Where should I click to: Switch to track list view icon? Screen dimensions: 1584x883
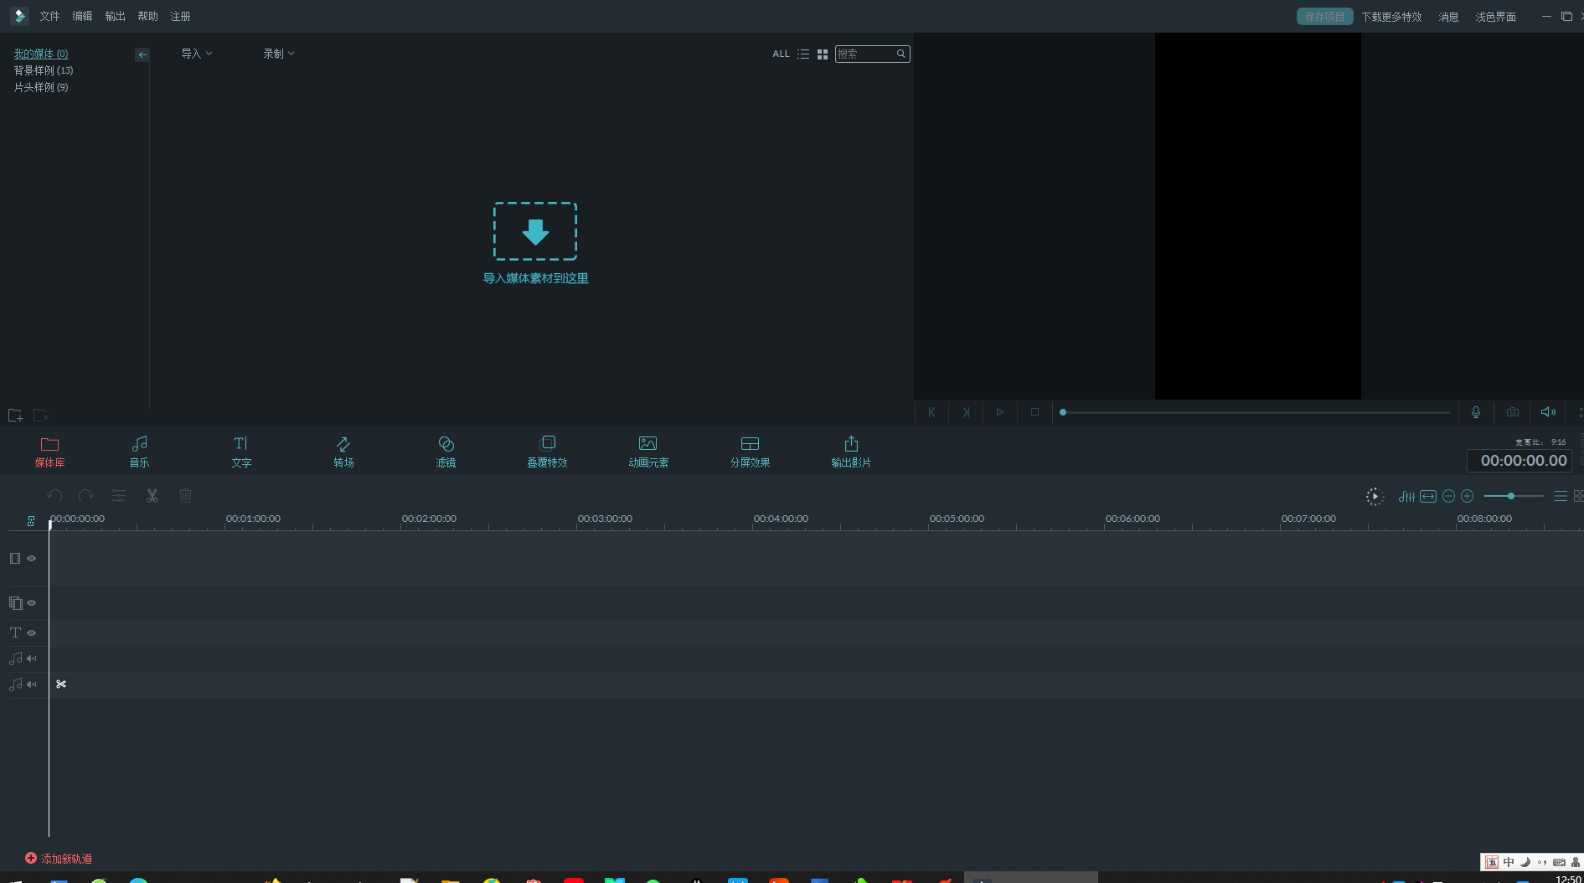click(1561, 497)
